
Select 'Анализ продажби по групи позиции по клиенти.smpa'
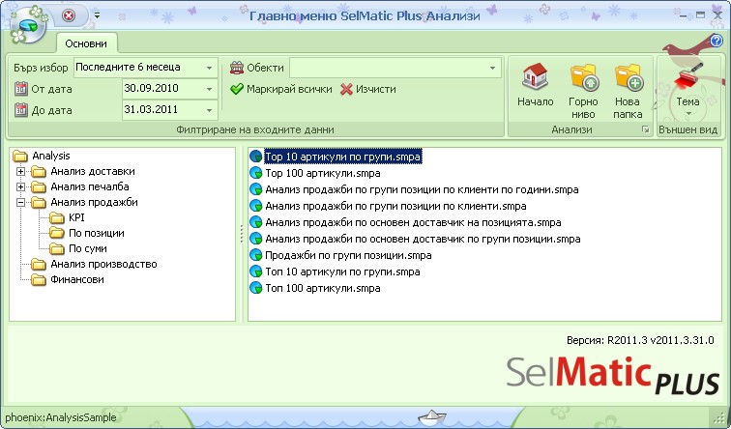click(x=395, y=206)
